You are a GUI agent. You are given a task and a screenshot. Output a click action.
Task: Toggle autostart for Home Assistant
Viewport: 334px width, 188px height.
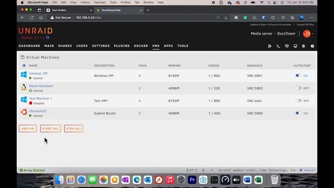[299, 88]
